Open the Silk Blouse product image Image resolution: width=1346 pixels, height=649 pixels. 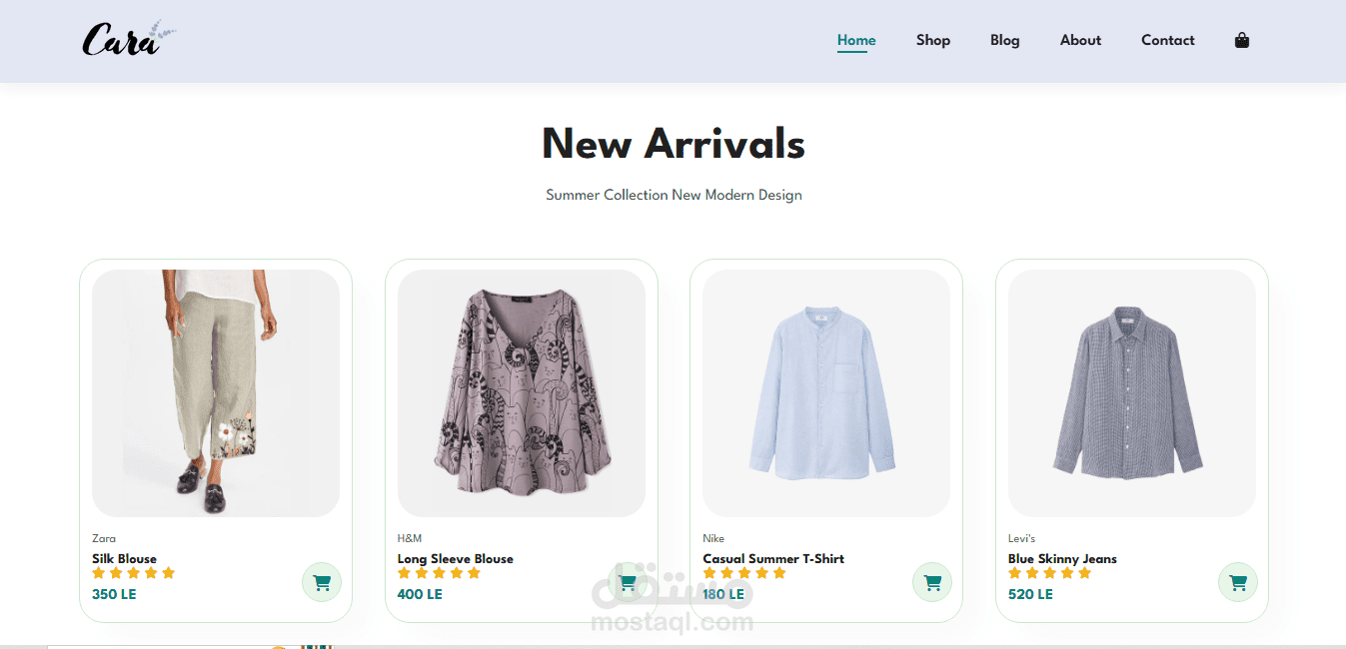[x=216, y=392]
